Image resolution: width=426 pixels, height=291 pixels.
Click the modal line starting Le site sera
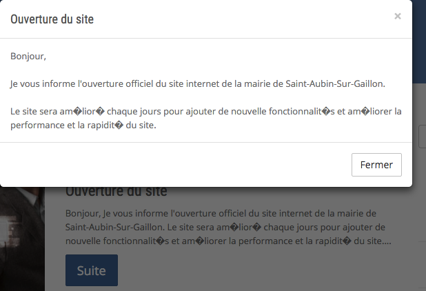point(206,112)
